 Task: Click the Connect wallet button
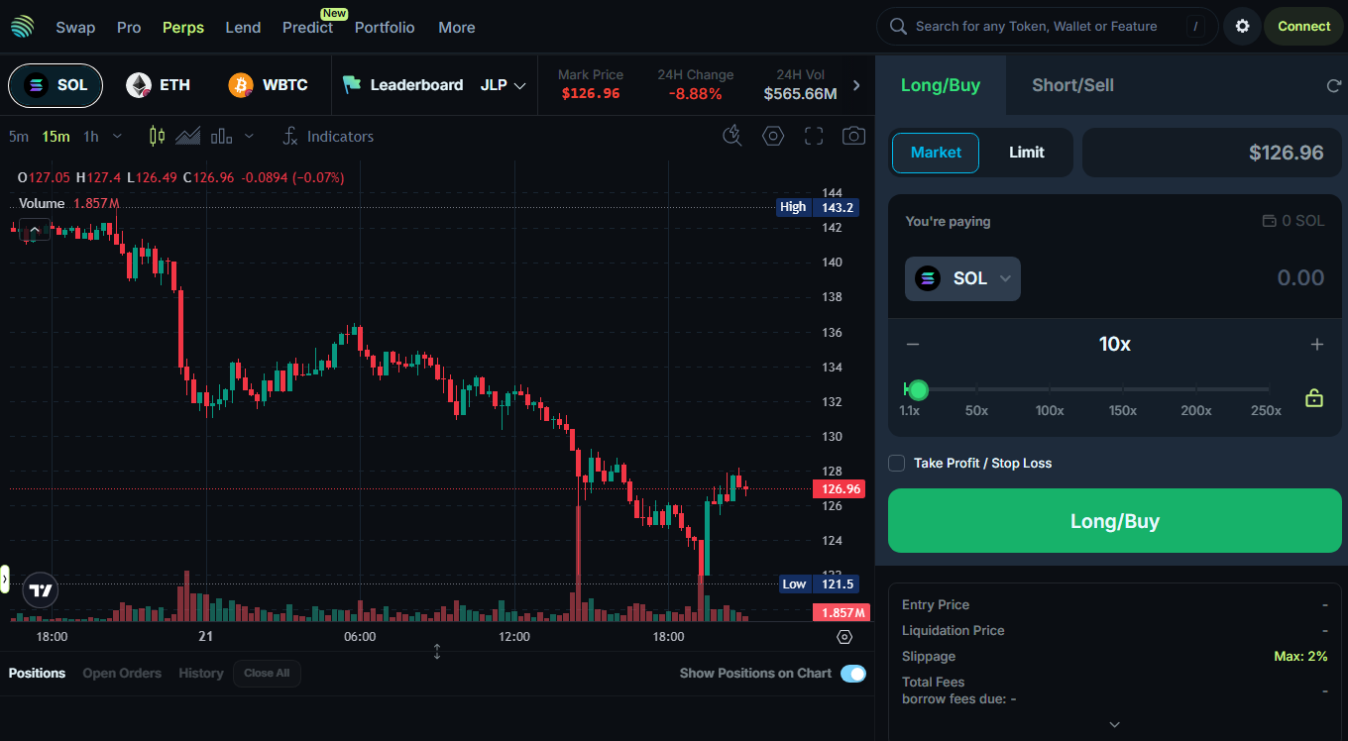(1303, 27)
